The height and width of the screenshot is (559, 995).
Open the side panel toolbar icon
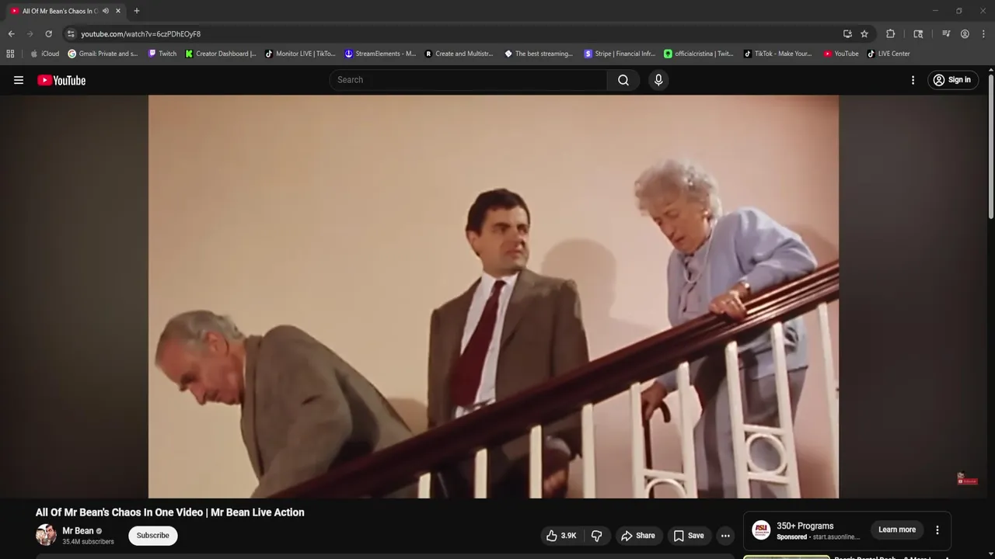coord(918,34)
